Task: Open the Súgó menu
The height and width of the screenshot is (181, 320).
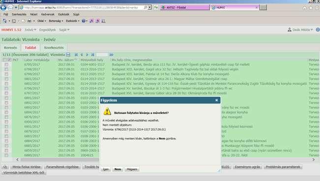Action: click(x=76, y=14)
